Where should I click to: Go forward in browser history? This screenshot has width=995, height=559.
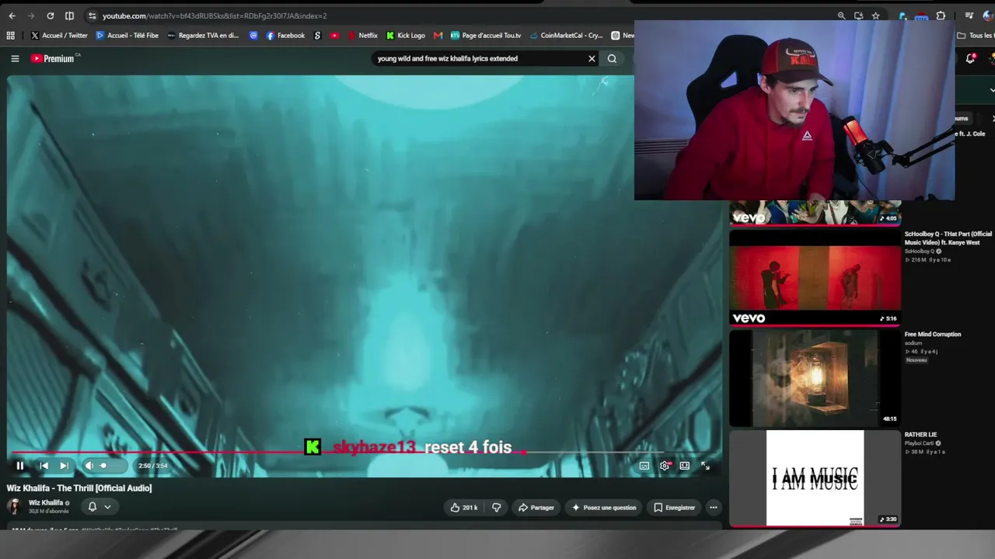tap(31, 16)
